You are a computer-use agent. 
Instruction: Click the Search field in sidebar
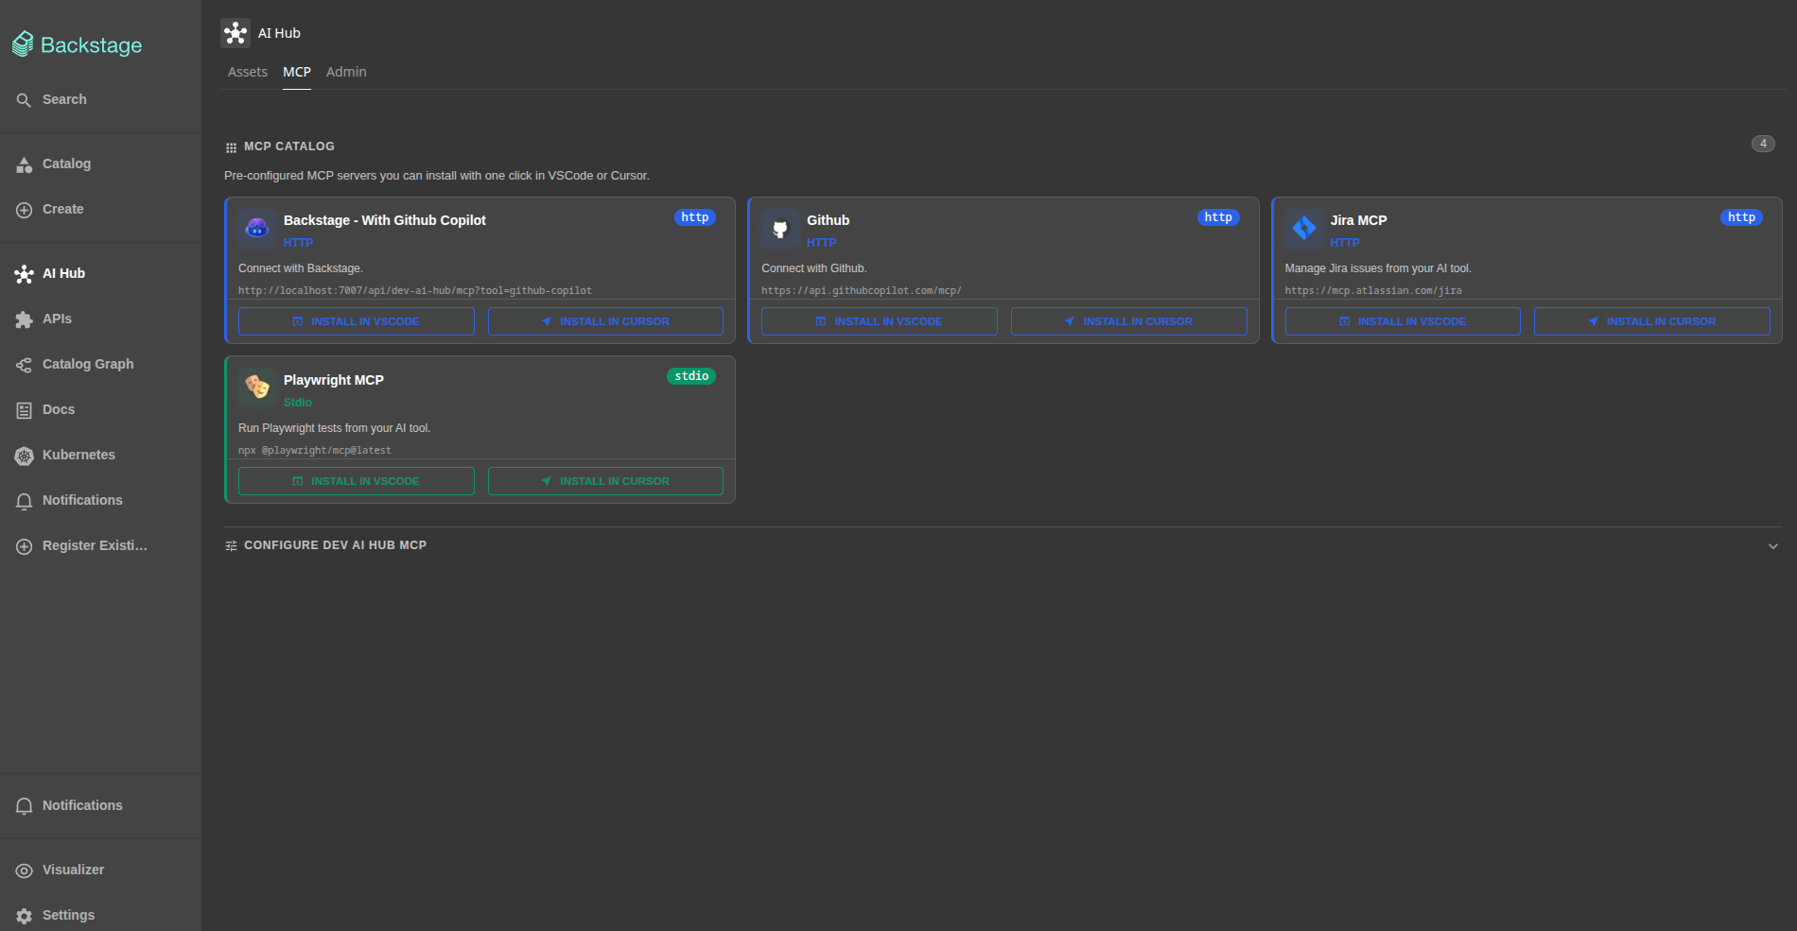point(100,99)
